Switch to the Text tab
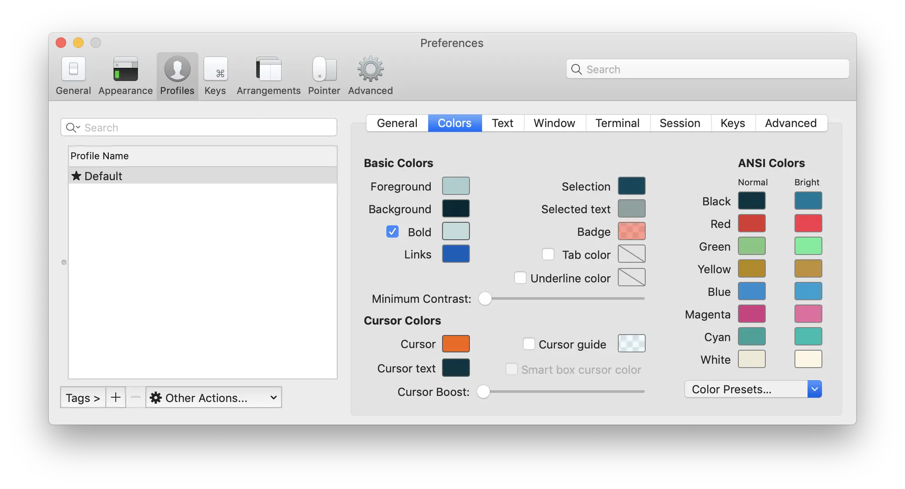The height and width of the screenshot is (489, 905). [503, 123]
